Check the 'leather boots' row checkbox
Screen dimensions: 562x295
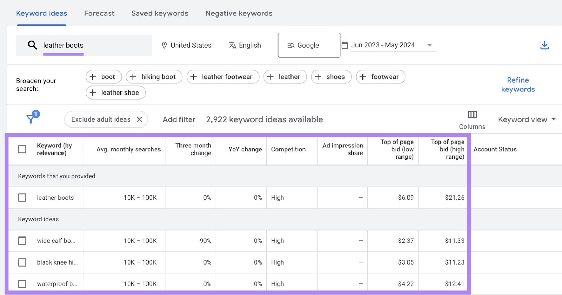pos(22,198)
